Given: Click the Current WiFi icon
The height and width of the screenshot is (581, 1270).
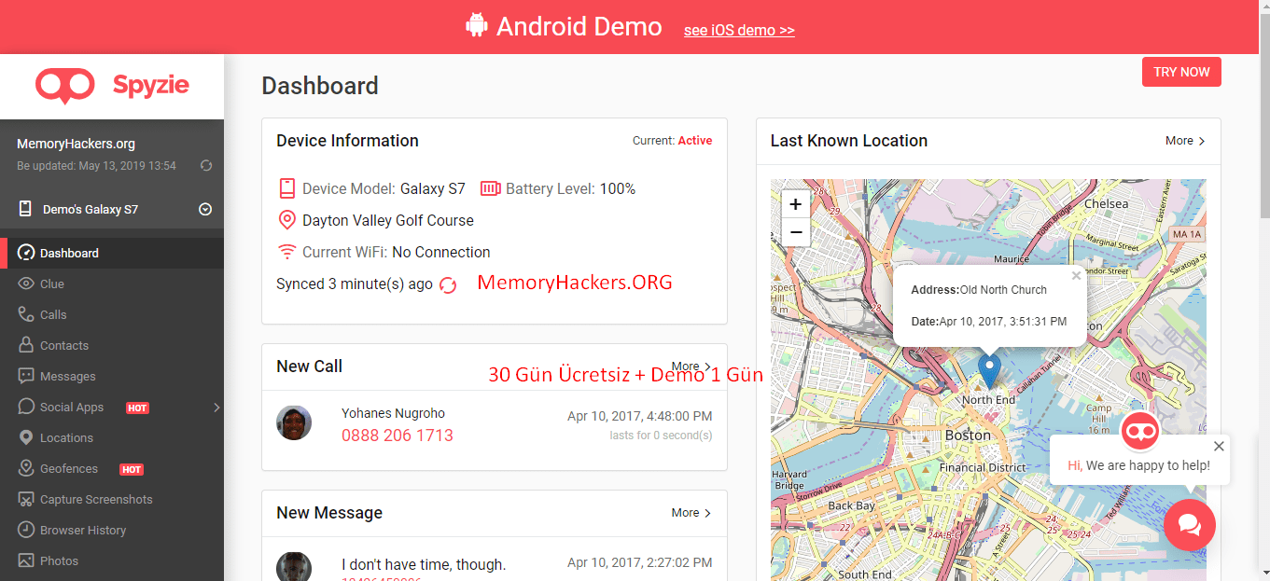Looking at the screenshot, I should 287,252.
